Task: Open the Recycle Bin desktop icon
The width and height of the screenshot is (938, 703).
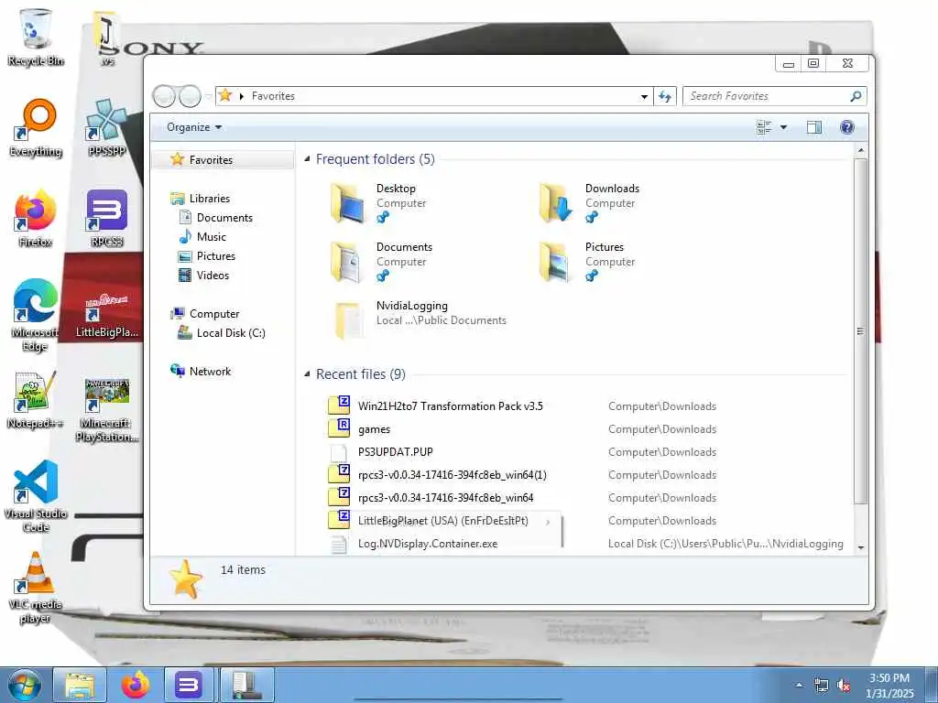Action: (36, 37)
